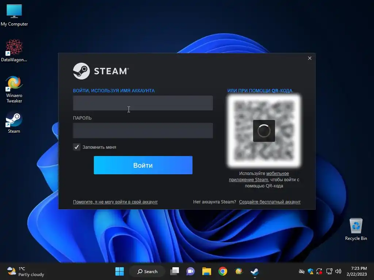Click the blue 'Войти' sign-in button

[143, 165]
